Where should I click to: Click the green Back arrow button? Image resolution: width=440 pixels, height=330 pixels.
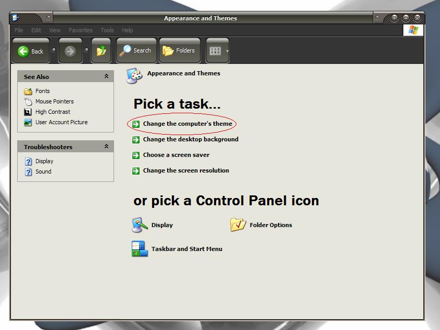pos(31,51)
